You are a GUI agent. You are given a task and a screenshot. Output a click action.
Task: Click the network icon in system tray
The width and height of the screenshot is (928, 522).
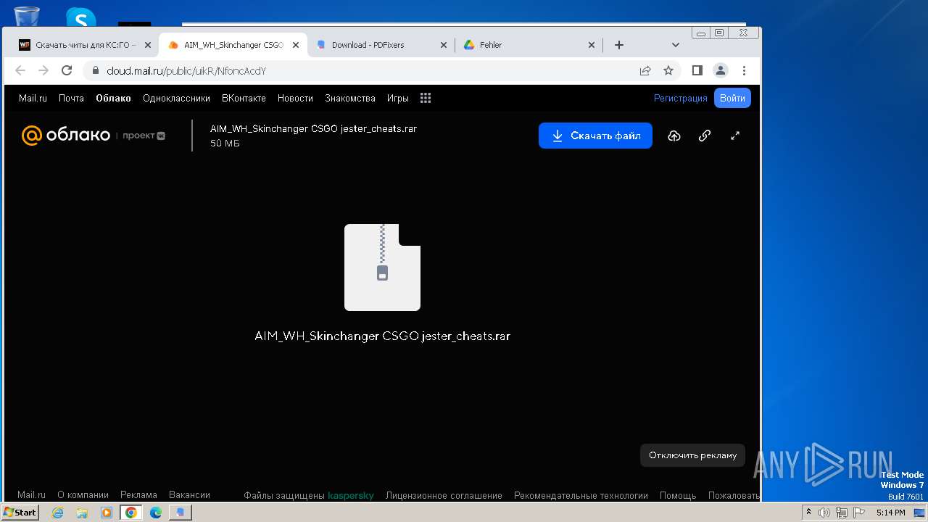pyautogui.click(x=841, y=513)
